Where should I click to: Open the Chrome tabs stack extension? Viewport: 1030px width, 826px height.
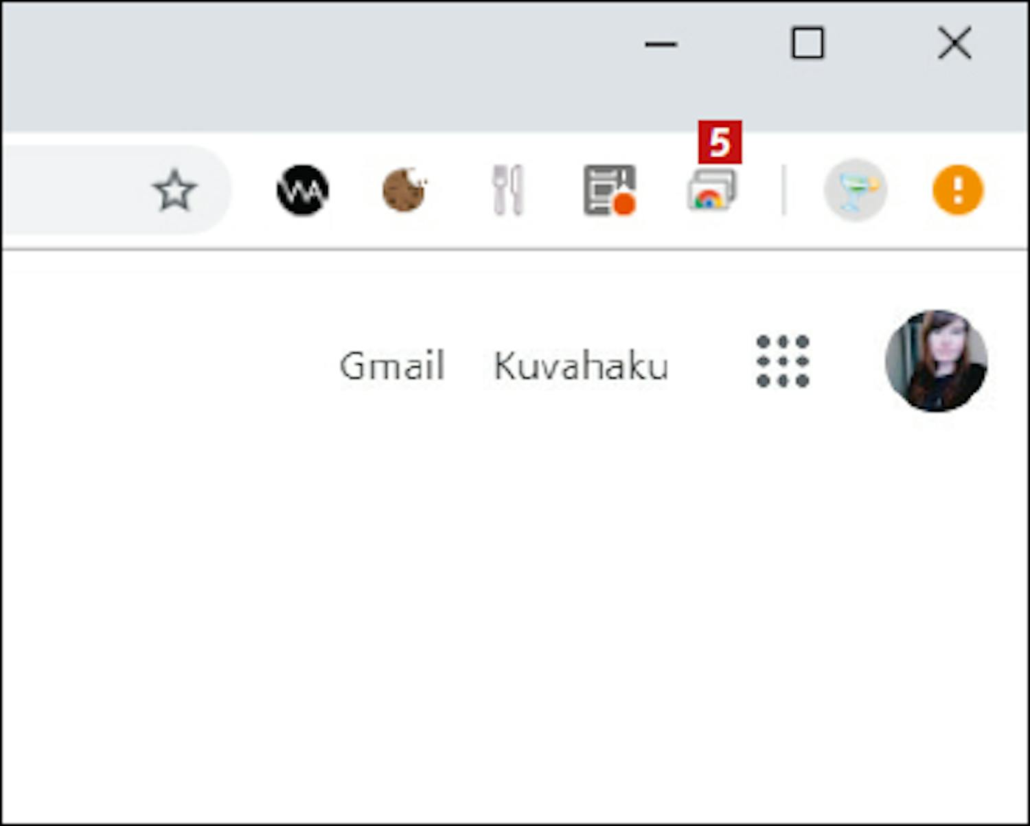(712, 190)
